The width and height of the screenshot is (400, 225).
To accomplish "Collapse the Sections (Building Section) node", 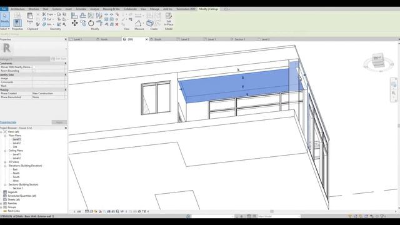I will tap(5, 185).
